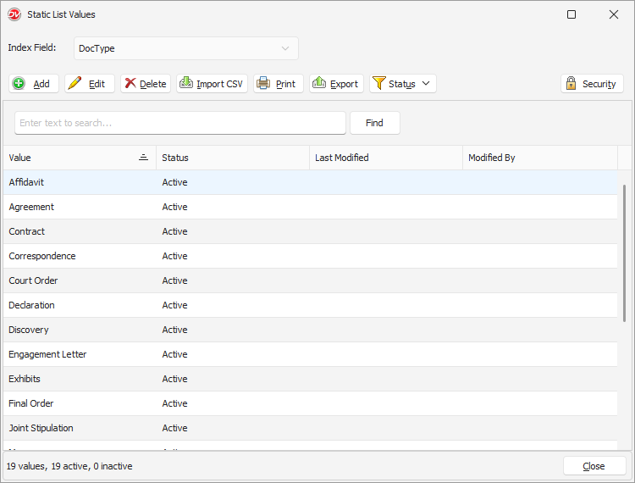Click the Security button label
Screen dimensions: 635x483
point(599,84)
